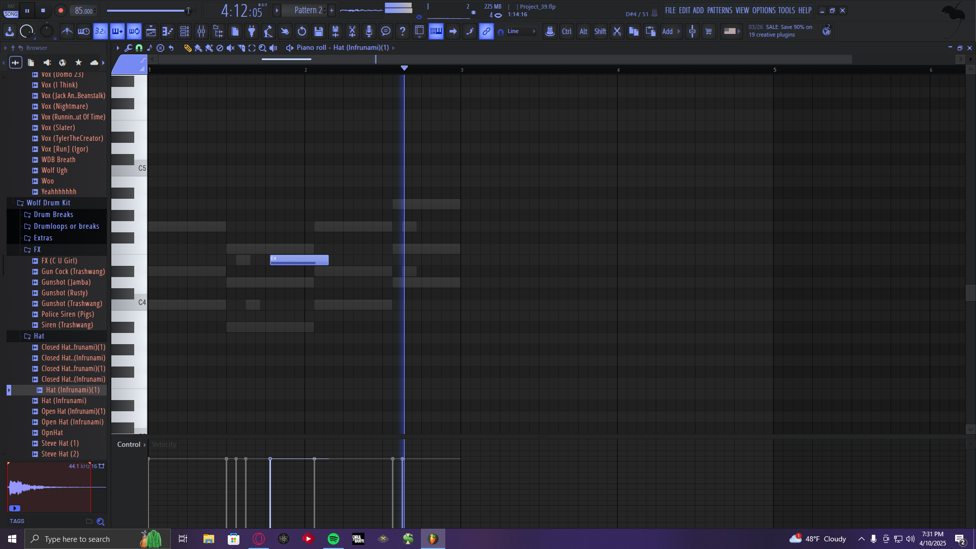This screenshot has width=976, height=549.
Task: Toggle the record button
Action: click(60, 11)
